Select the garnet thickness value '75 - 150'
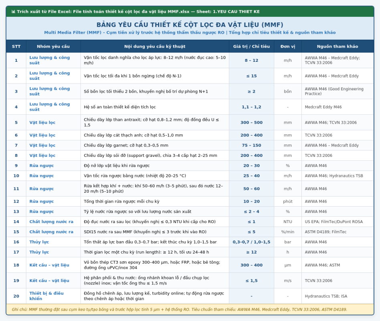Image resolution: width=380 pixels, height=321 pixels. pyautogui.click(x=252, y=145)
